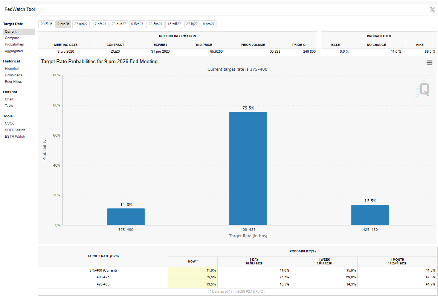Share the FedWatch Tool on X
Image resolution: width=438 pixels, height=296 pixels.
(x=432, y=10)
